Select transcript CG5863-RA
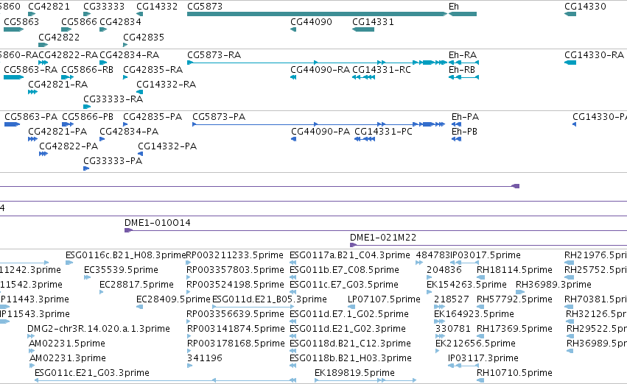 pos(13,77)
